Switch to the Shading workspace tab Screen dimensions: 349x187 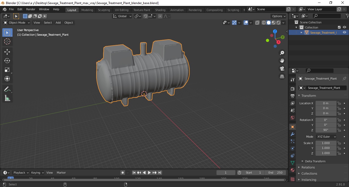point(160,10)
